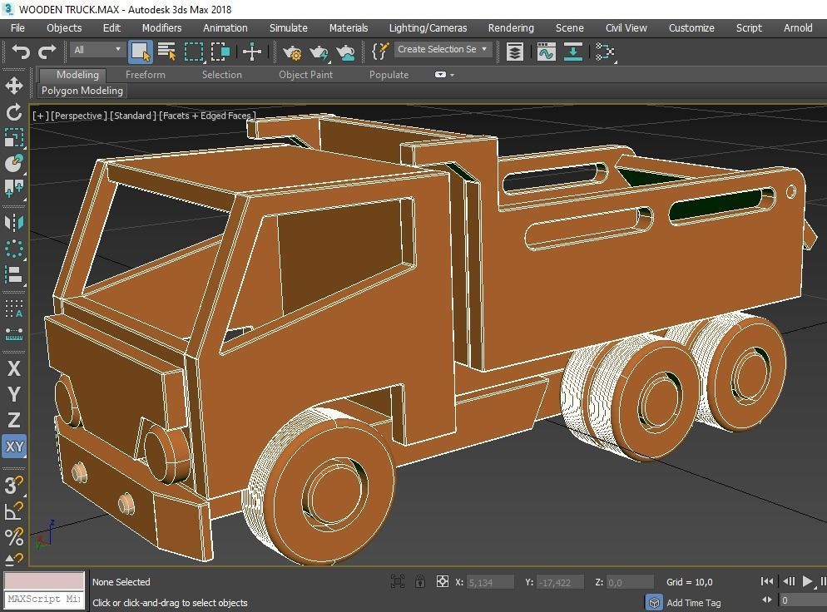The height and width of the screenshot is (612, 827).
Task: Open the Lighting/Cameras menu
Action: pyautogui.click(x=428, y=28)
